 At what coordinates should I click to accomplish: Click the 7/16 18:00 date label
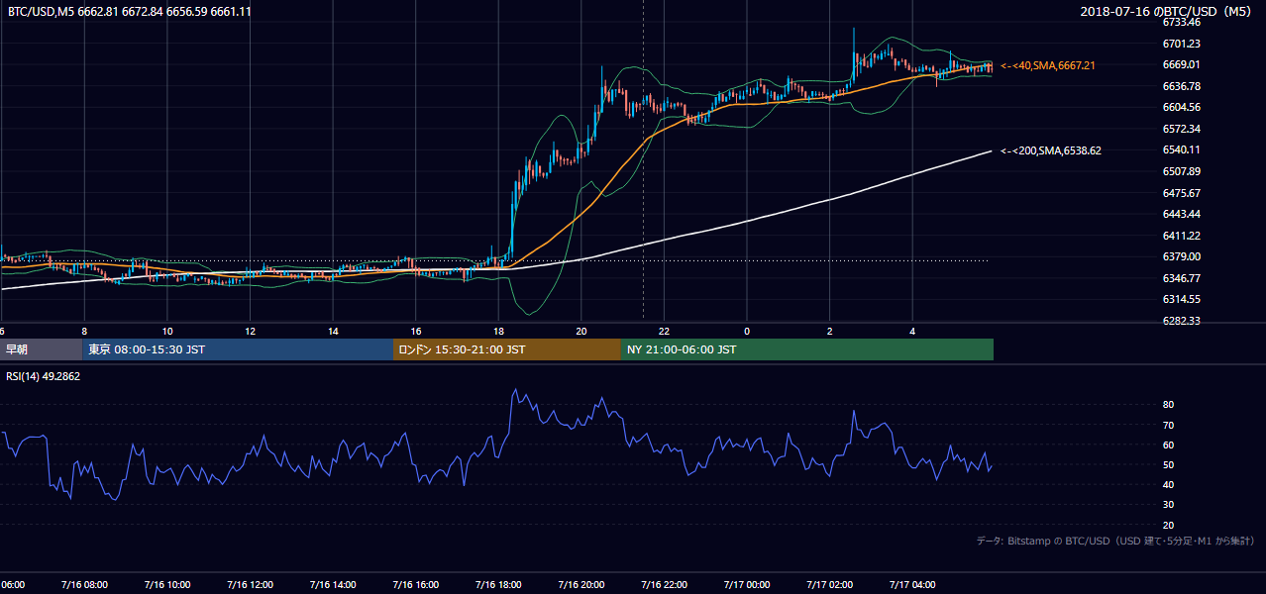click(496, 584)
